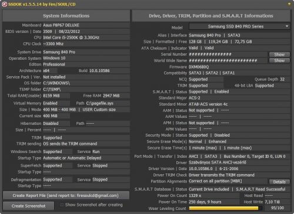Select TEMP folder C:\TEMP\ value
Screen dimensions: 294x214
click(52, 90)
